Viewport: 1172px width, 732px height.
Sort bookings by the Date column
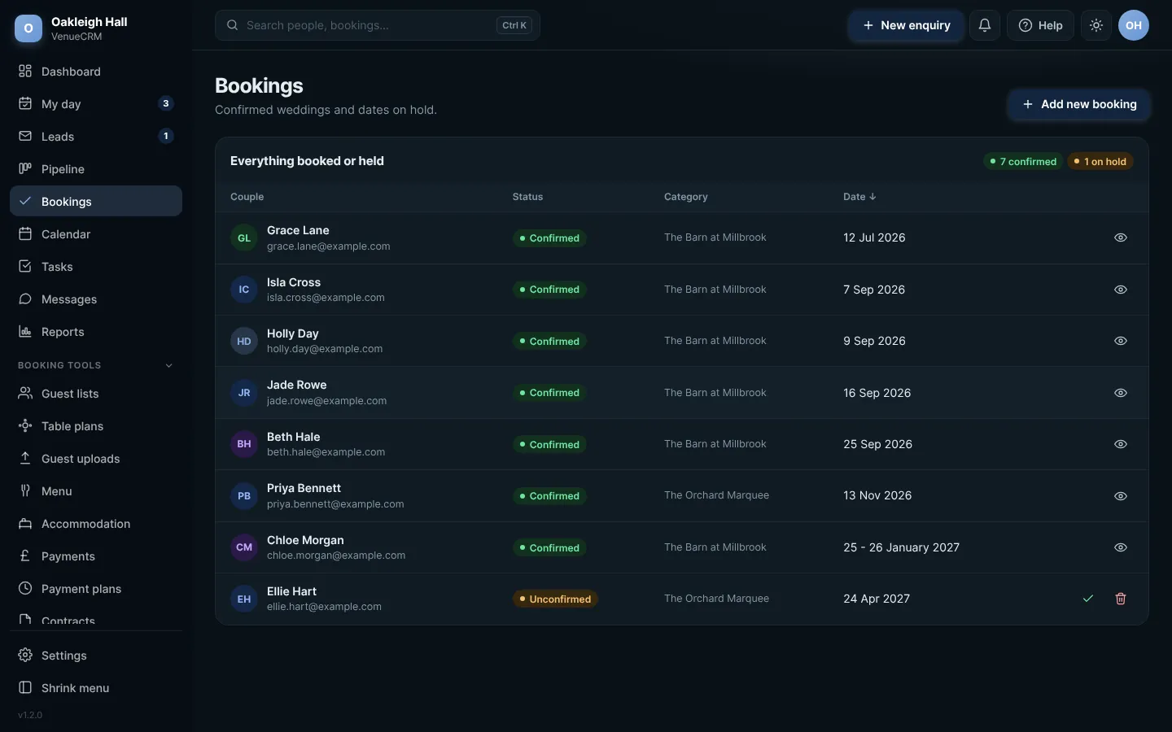(x=859, y=197)
